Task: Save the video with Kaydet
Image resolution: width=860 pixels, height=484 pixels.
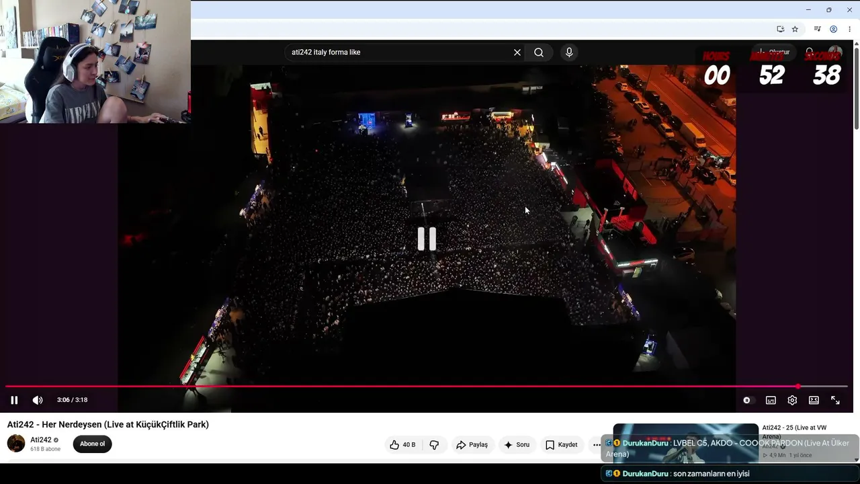Action: point(561,444)
